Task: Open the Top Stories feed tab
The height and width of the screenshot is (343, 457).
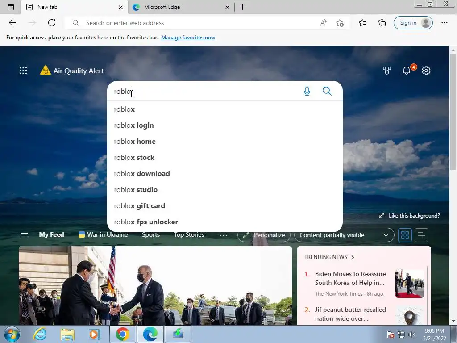Action: pyautogui.click(x=189, y=235)
